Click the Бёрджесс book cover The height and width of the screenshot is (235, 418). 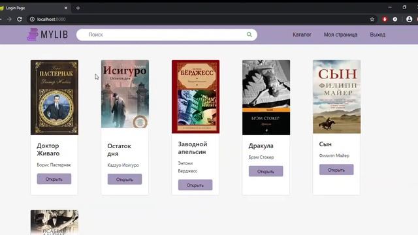196,97
